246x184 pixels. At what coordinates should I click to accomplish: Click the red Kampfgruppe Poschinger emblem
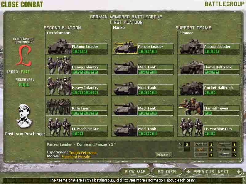[24, 55]
